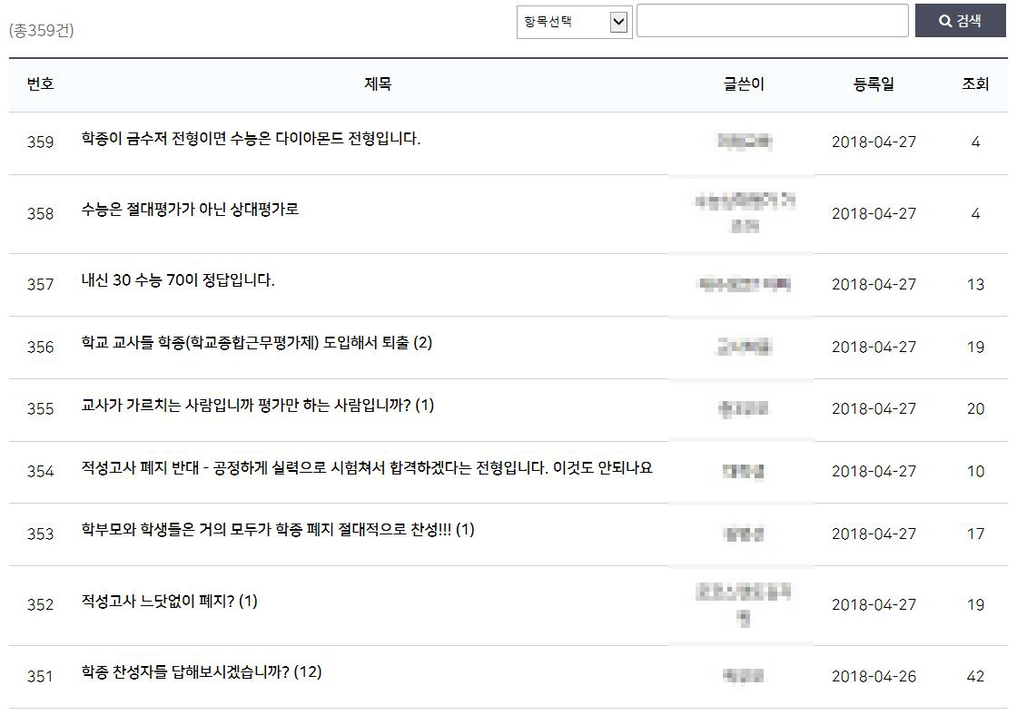Screen dimensions: 1017x715
Task: Click the 조회 column header
Action: pyautogui.click(x=975, y=84)
